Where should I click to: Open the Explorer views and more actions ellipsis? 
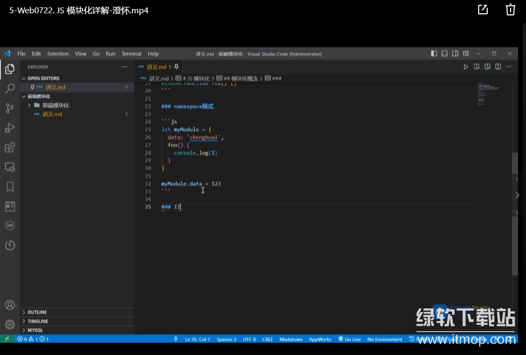[124, 66]
